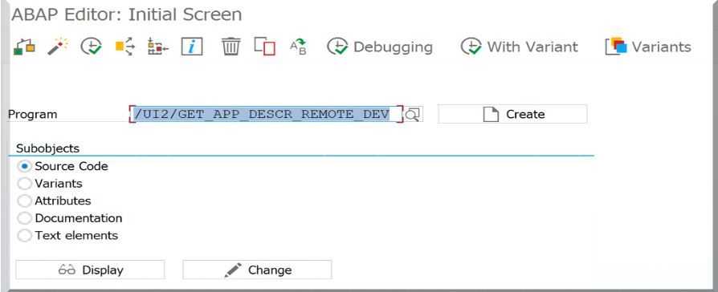Viewport: 718px width, 292px height.
Task: Click the Display Object List icon
Action: click(x=24, y=47)
